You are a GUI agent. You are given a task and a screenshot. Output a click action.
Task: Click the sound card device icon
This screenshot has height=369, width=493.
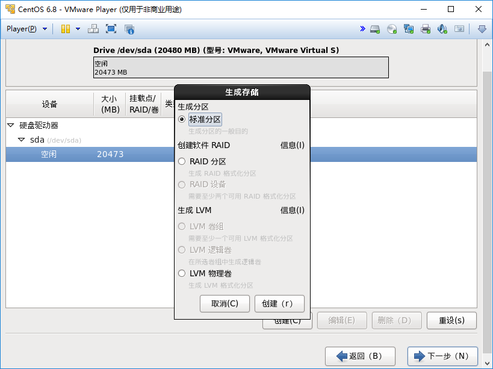tap(442, 29)
